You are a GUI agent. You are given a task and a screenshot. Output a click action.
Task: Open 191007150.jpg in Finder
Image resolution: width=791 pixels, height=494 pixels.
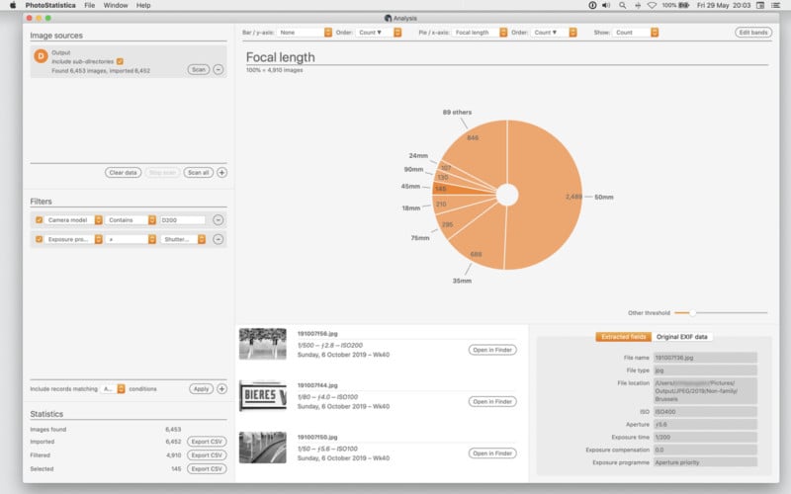(492, 453)
